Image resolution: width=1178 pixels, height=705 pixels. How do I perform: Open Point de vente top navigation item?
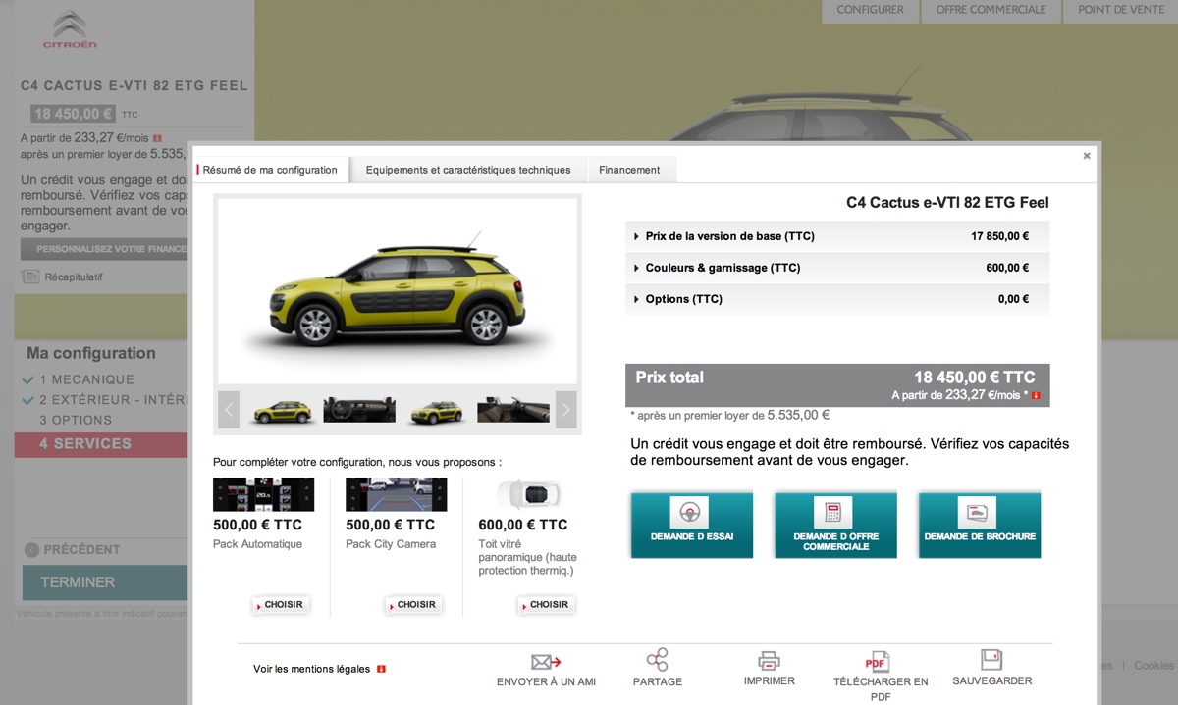tap(1120, 11)
